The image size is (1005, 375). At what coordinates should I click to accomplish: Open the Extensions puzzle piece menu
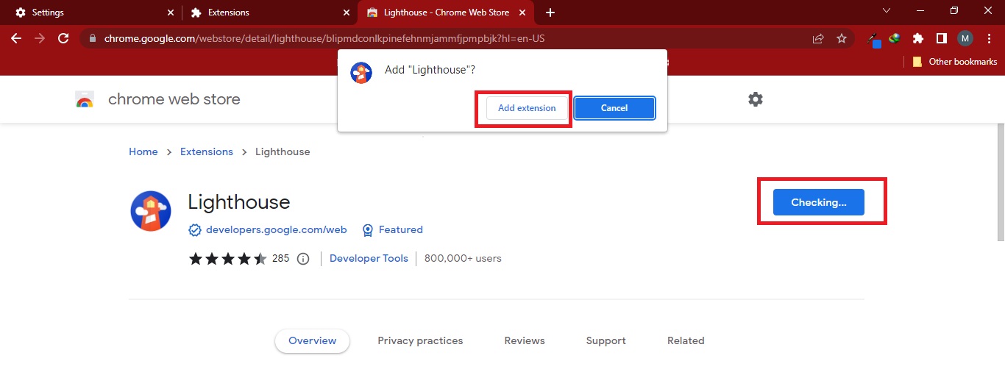click(917, 38)
